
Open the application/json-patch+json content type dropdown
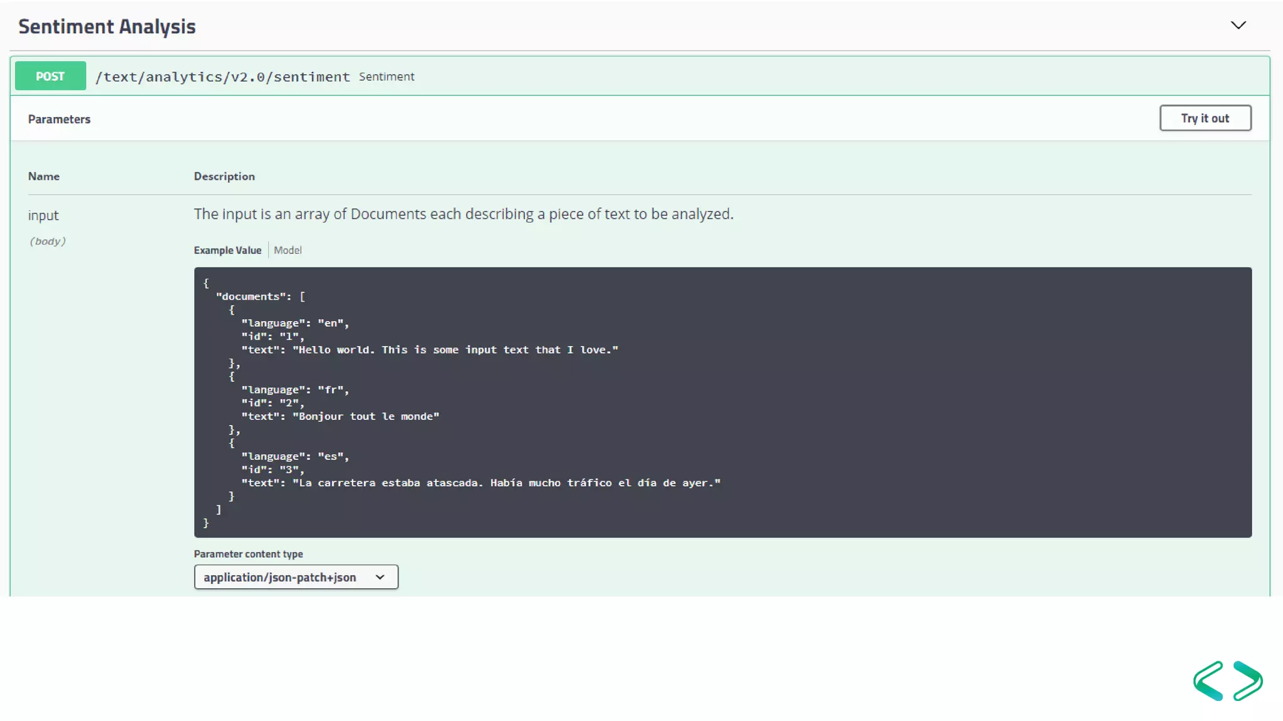click(x=295, y=577)
